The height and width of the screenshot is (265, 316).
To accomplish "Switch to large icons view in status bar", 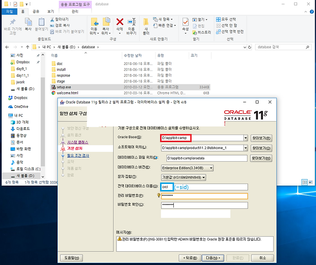I will point(311,182).
